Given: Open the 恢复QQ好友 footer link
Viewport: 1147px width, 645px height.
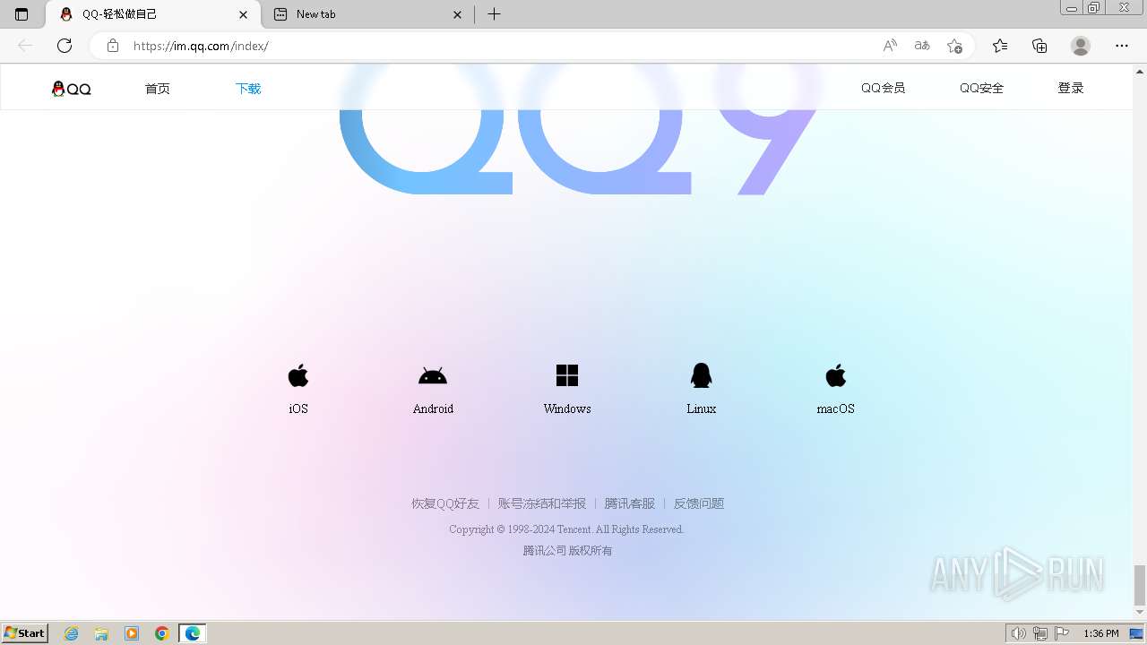Looking at the screenshot, I should tap(445, 503).
